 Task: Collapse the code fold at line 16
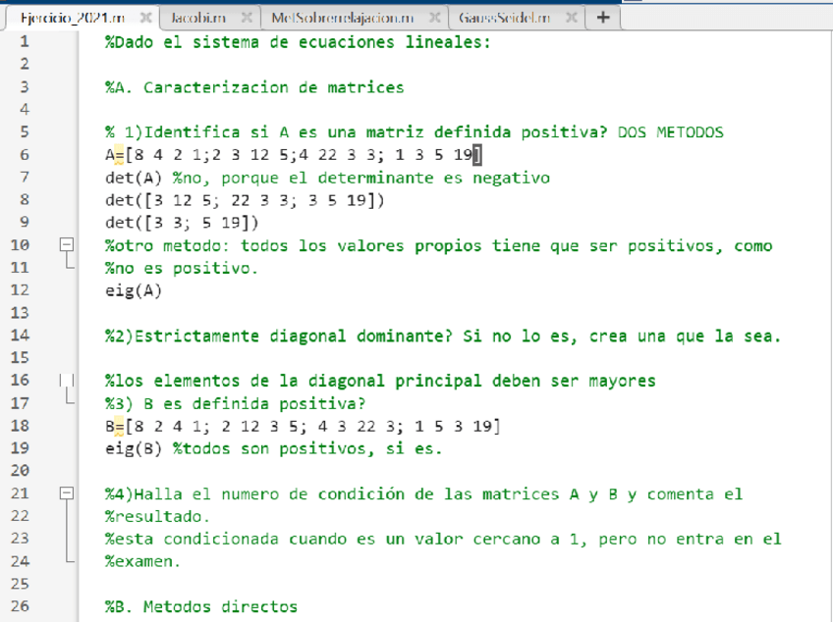click(x=67, y=381)
